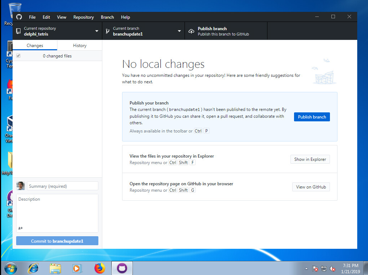
Task: Click the GitHub logo icon in menu bar
Action: click(x=19, y=17)
